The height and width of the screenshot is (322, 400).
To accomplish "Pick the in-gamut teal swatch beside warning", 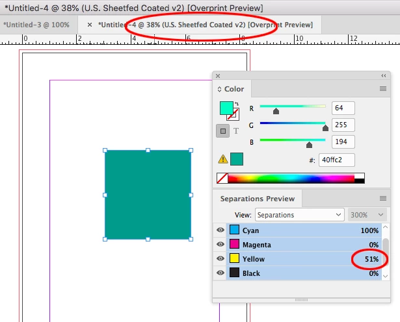I will coord(237,159).
